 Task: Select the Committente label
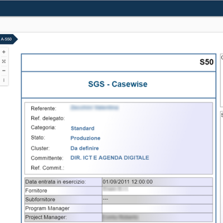pyautogui.click(x=47, y=158)
